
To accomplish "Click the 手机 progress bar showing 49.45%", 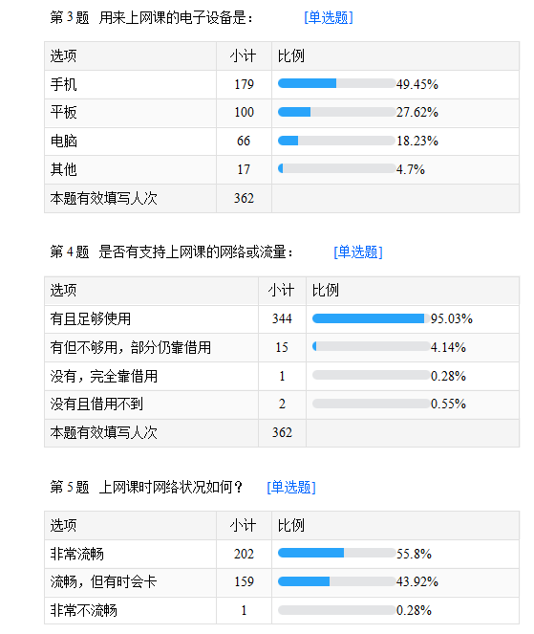I will tap(336, 83).
